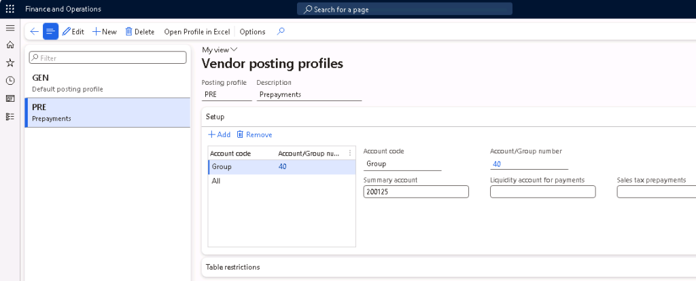This screenshot has height=281, width=696.
Task: Open the Options menu
Action: 252,32
